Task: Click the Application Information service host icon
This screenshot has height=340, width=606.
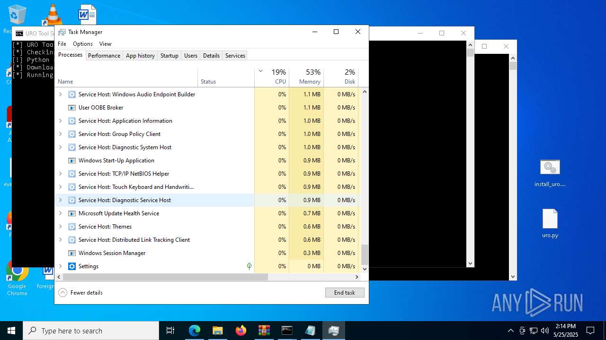Action: coord(72,121)
